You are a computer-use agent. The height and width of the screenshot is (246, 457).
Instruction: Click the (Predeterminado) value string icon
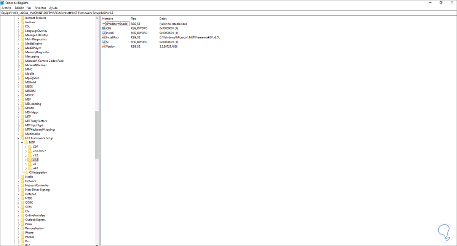click(104, 24)
